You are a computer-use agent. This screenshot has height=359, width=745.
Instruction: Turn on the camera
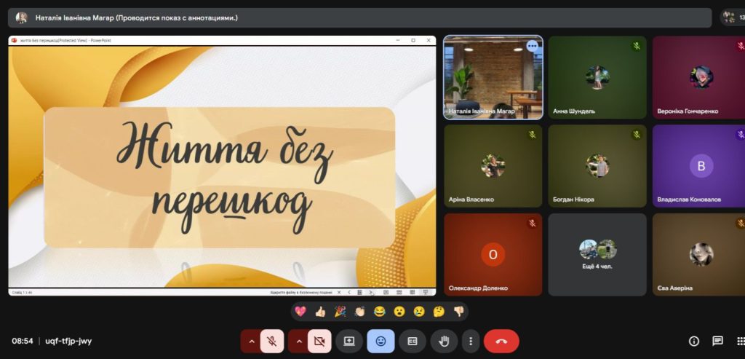pyautogui.click(x=319, y=341)
